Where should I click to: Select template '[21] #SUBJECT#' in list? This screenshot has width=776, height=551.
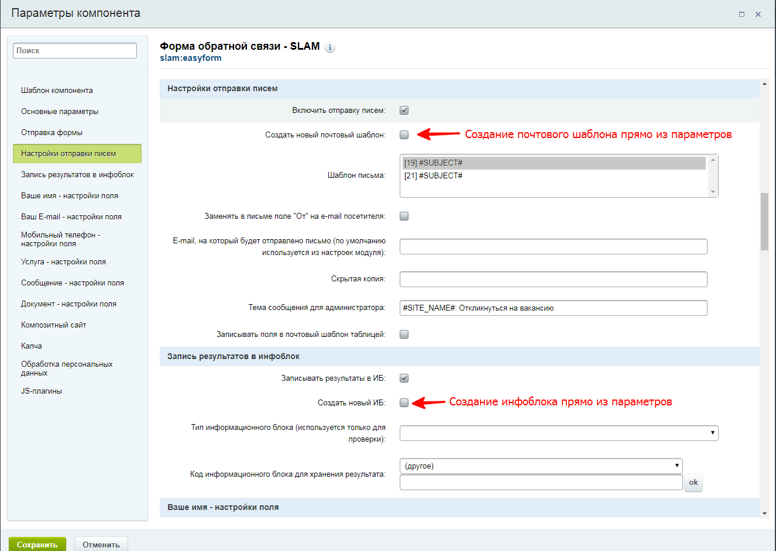click(x=434, y=175)
